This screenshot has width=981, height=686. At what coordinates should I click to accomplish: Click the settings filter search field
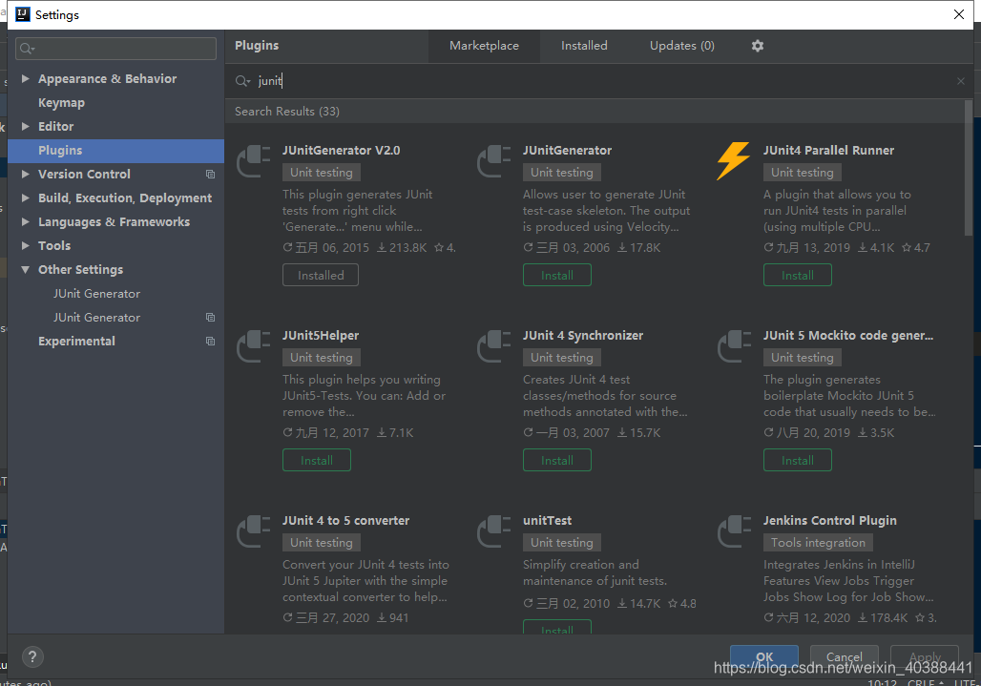tap(115, 49)
